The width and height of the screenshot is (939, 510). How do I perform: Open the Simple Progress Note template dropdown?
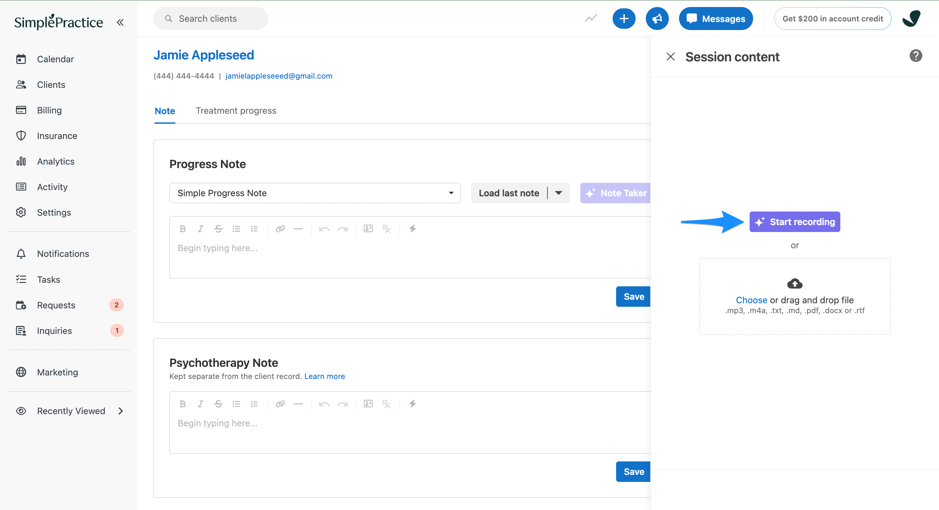coord(315,193)
